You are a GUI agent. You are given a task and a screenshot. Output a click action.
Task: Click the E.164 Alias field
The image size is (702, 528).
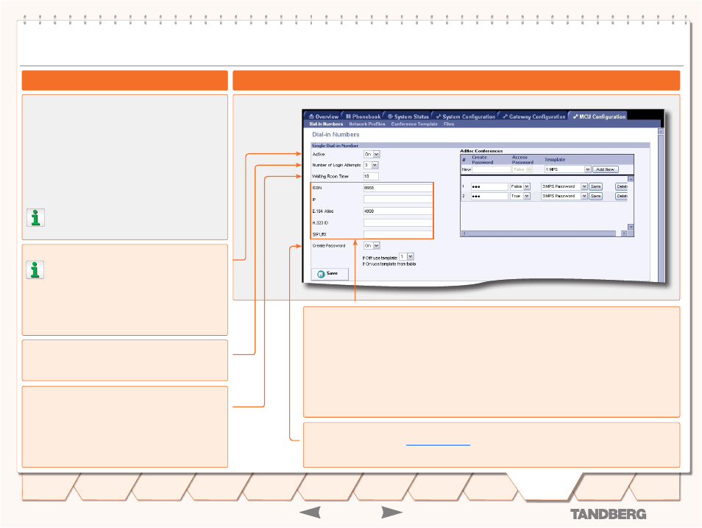(x=398, y=211)
